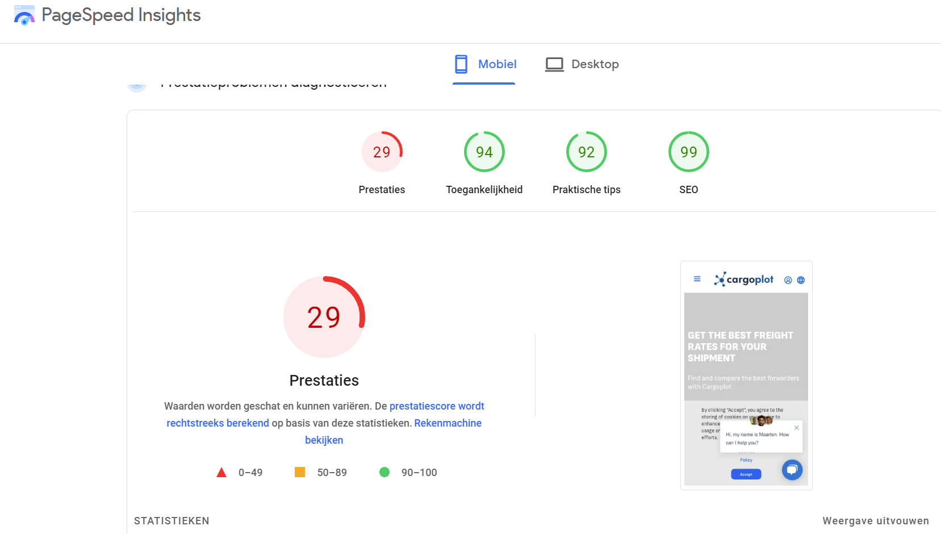This screenshot has height=534, width=941.
Task: Click the globe language icon in the preview
Action: click(800, 280)
